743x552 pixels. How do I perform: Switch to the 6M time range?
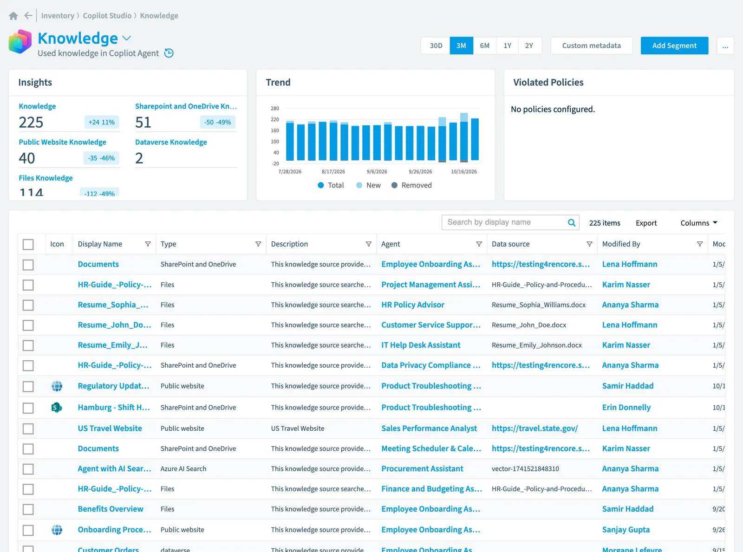[485, 46]
